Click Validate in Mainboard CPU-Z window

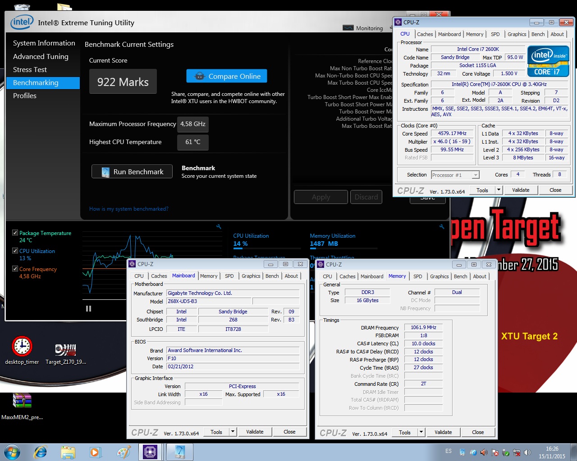[255, 432]
